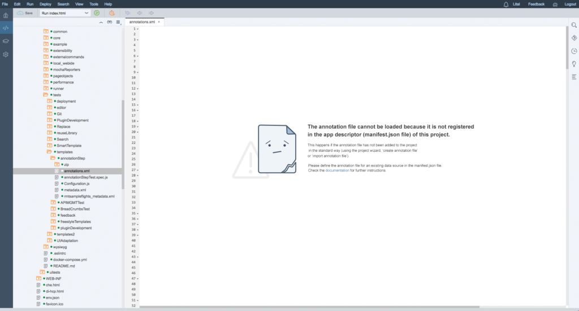Click Logout
The height and width of the screenshot is (311, 579).
click(x=570, y=4)
